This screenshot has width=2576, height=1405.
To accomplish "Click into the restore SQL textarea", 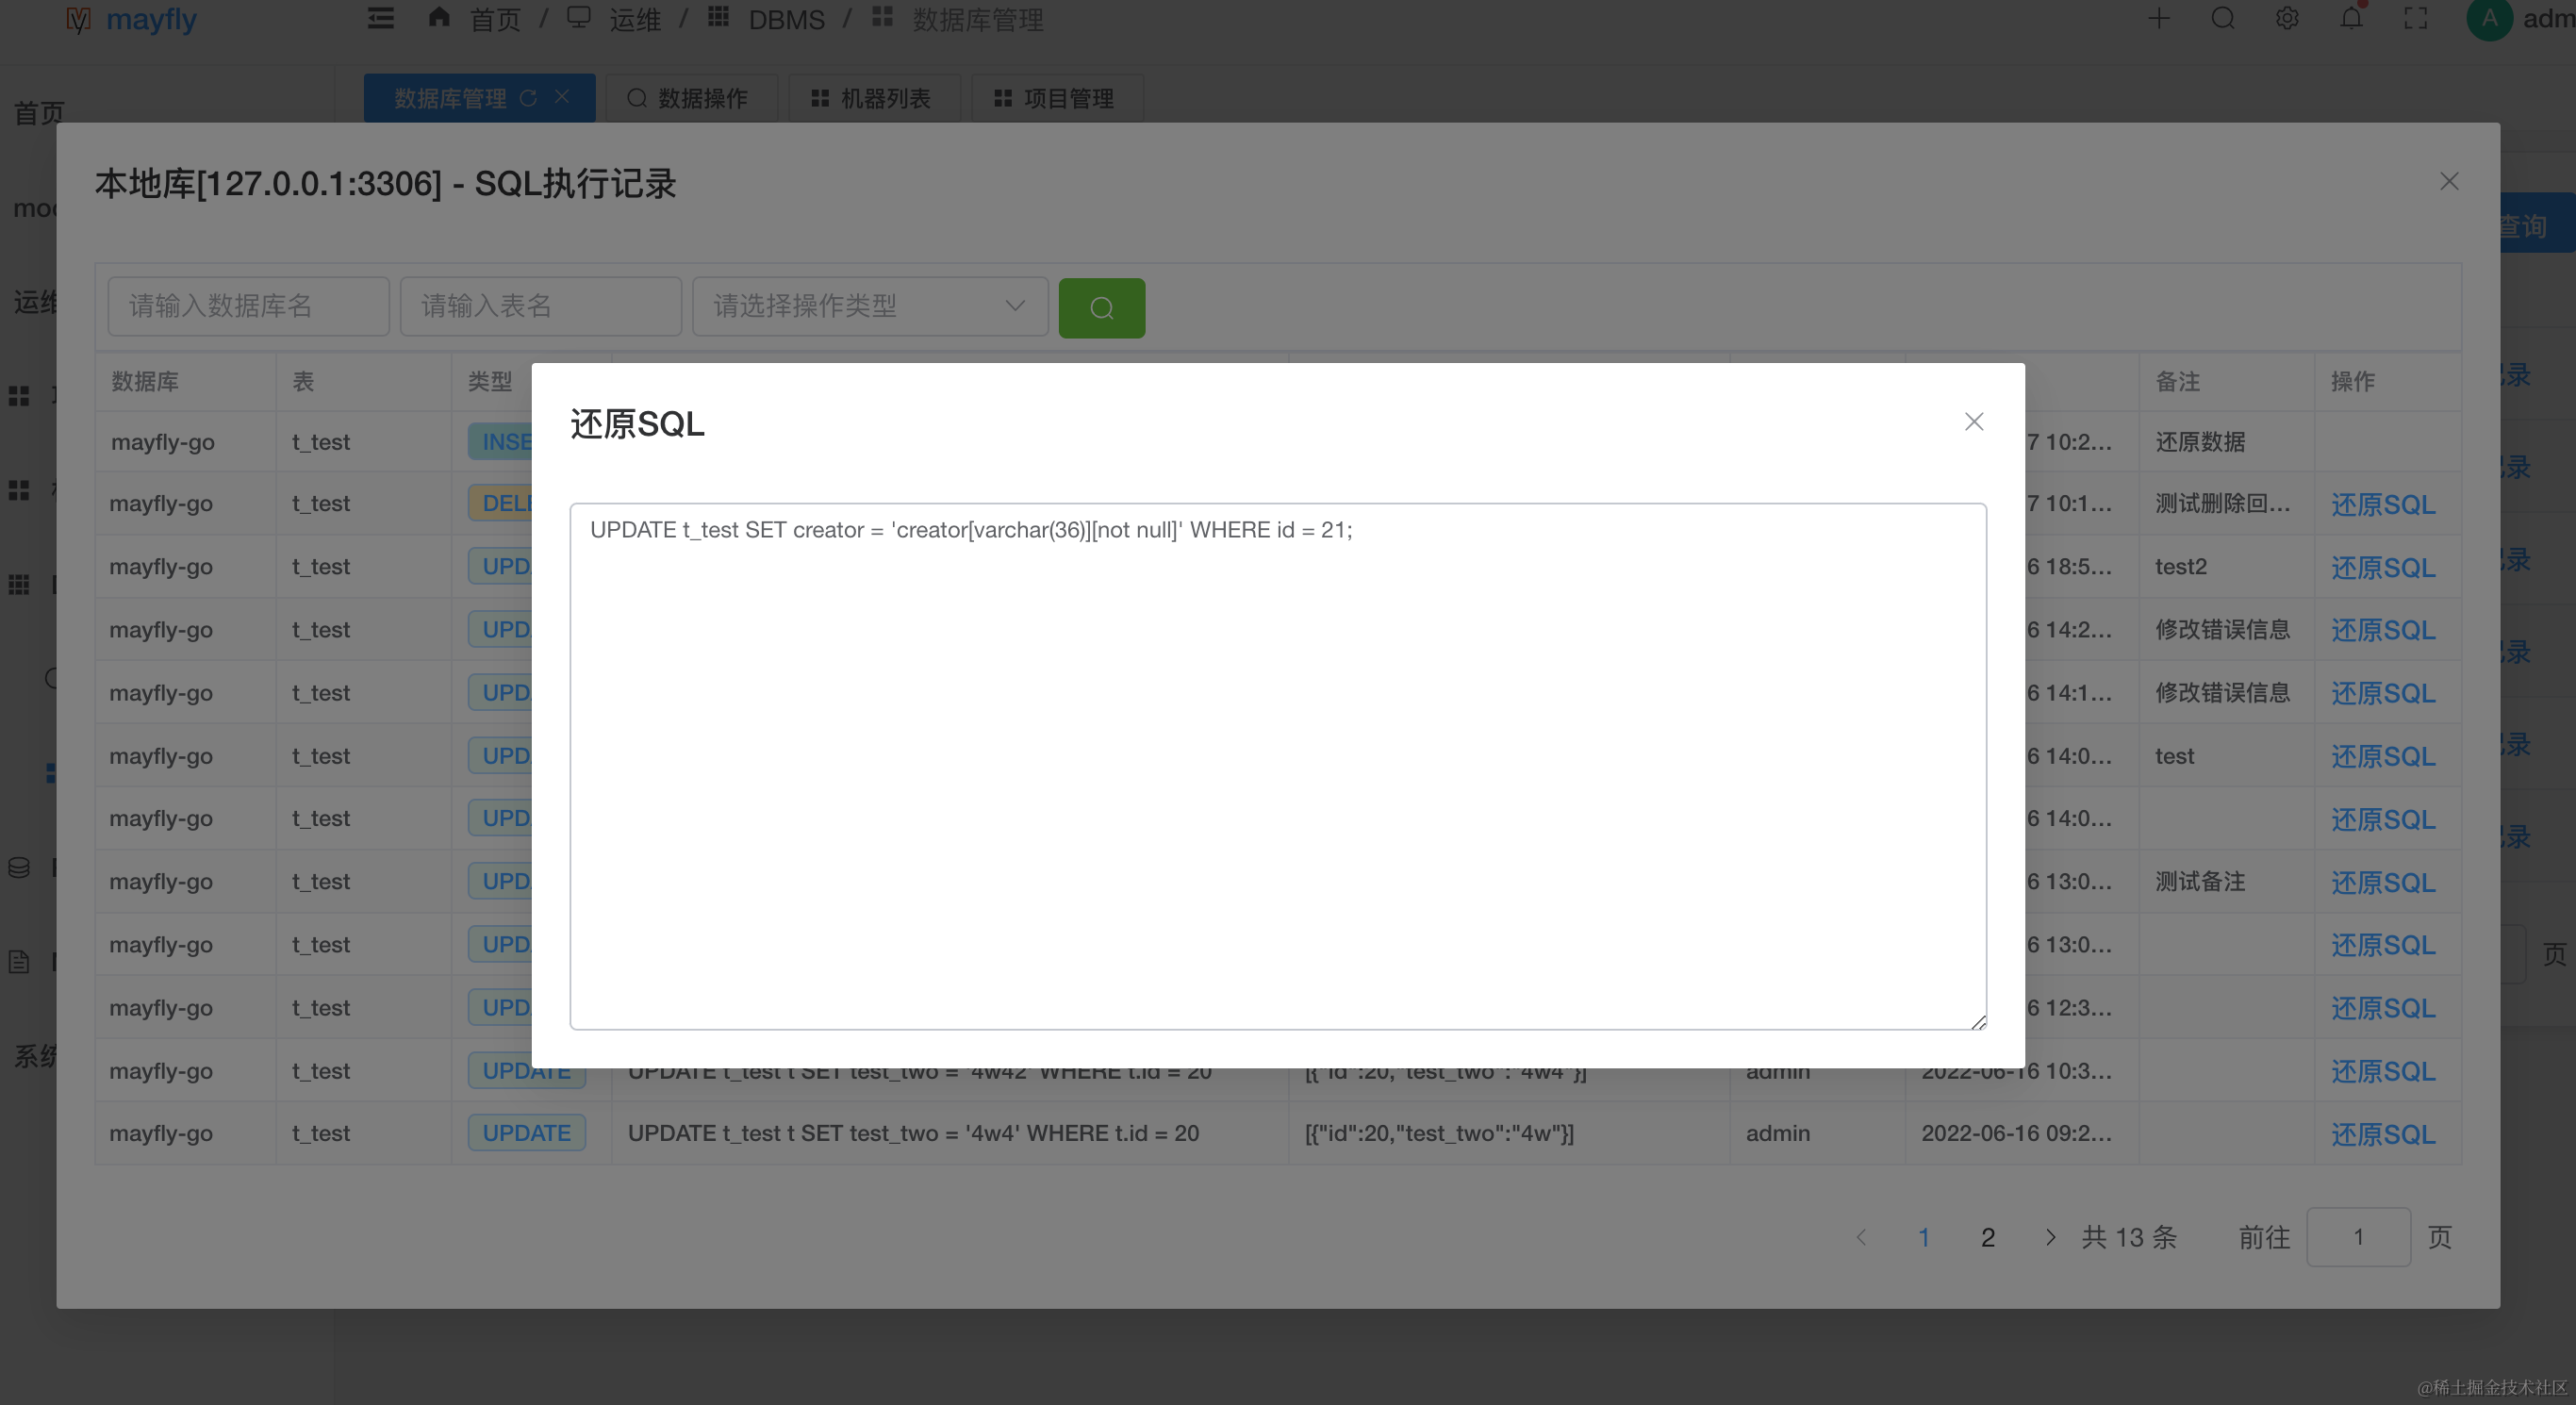I will coord(1278,766).
